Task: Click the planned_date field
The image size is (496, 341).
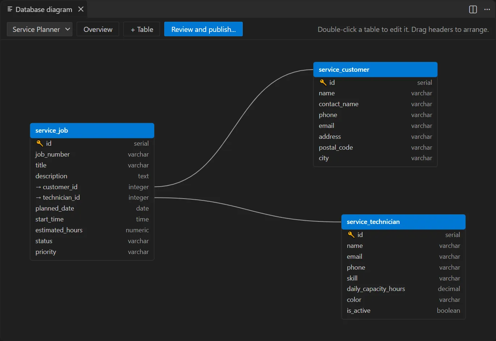Action: point(92,208)
